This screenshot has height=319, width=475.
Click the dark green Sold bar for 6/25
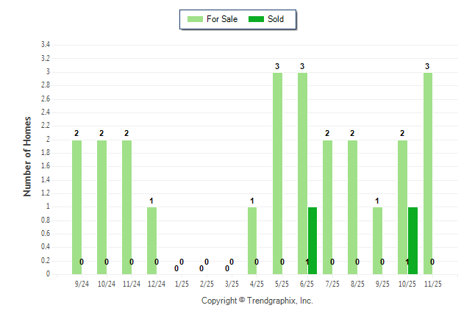[312, 240]
